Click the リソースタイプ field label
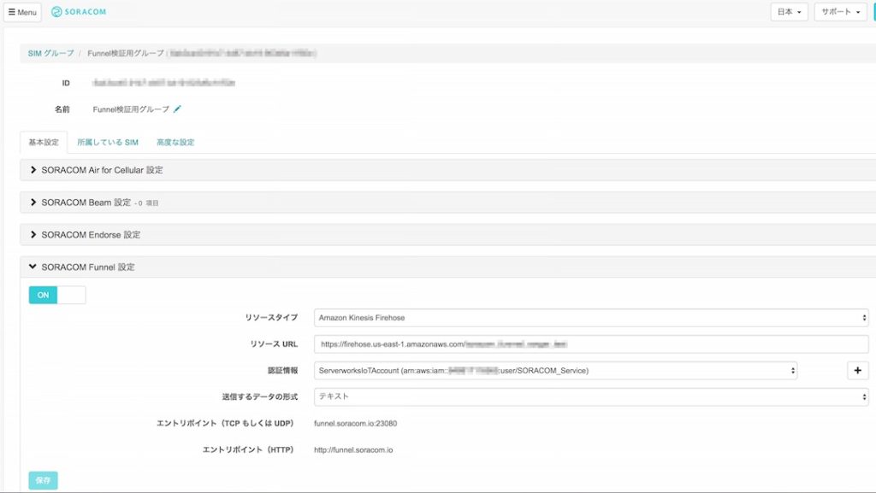The image size is (876, 493). coord(271,318)
